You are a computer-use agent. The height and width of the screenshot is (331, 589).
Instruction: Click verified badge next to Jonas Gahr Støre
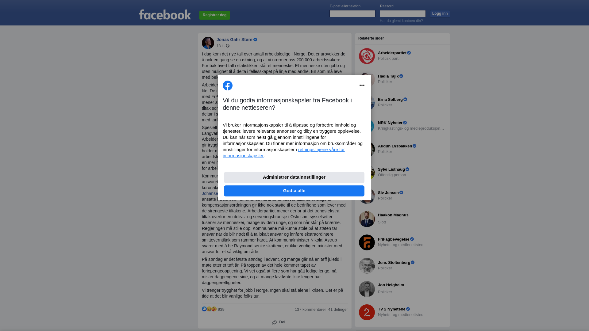coord(255,40)
